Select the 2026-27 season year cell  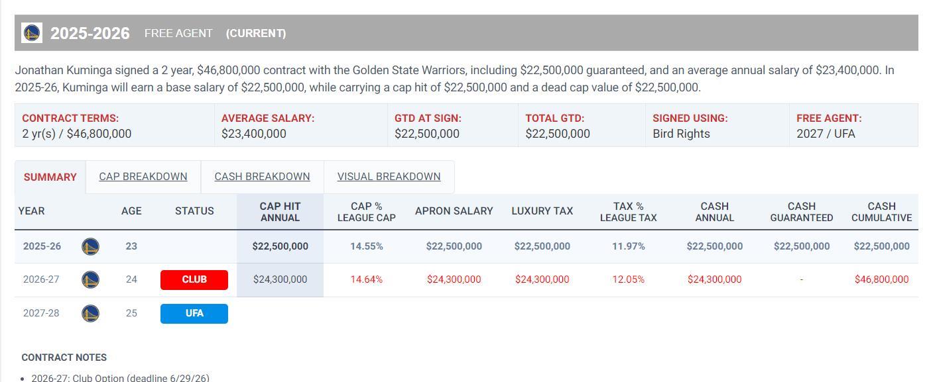[x=41, y=279]
